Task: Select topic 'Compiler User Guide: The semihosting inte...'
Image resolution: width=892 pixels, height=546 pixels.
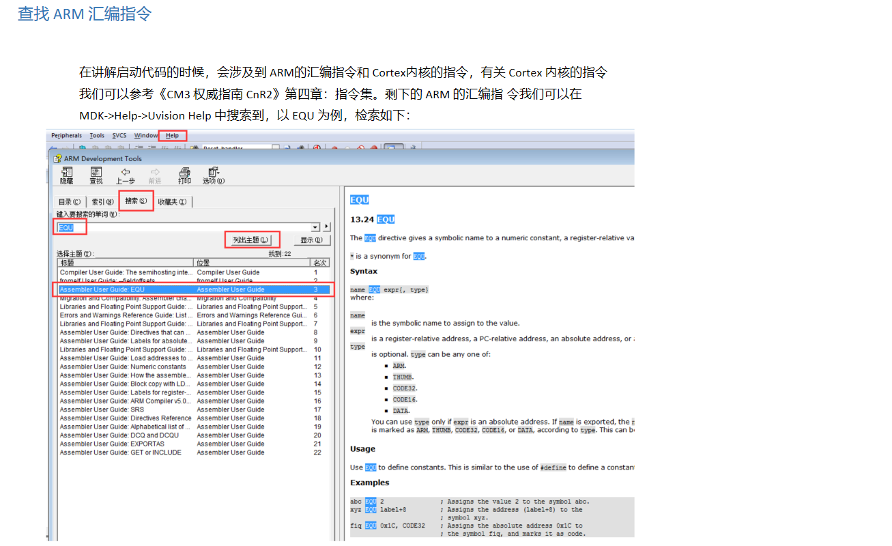Action: point(195,272)
